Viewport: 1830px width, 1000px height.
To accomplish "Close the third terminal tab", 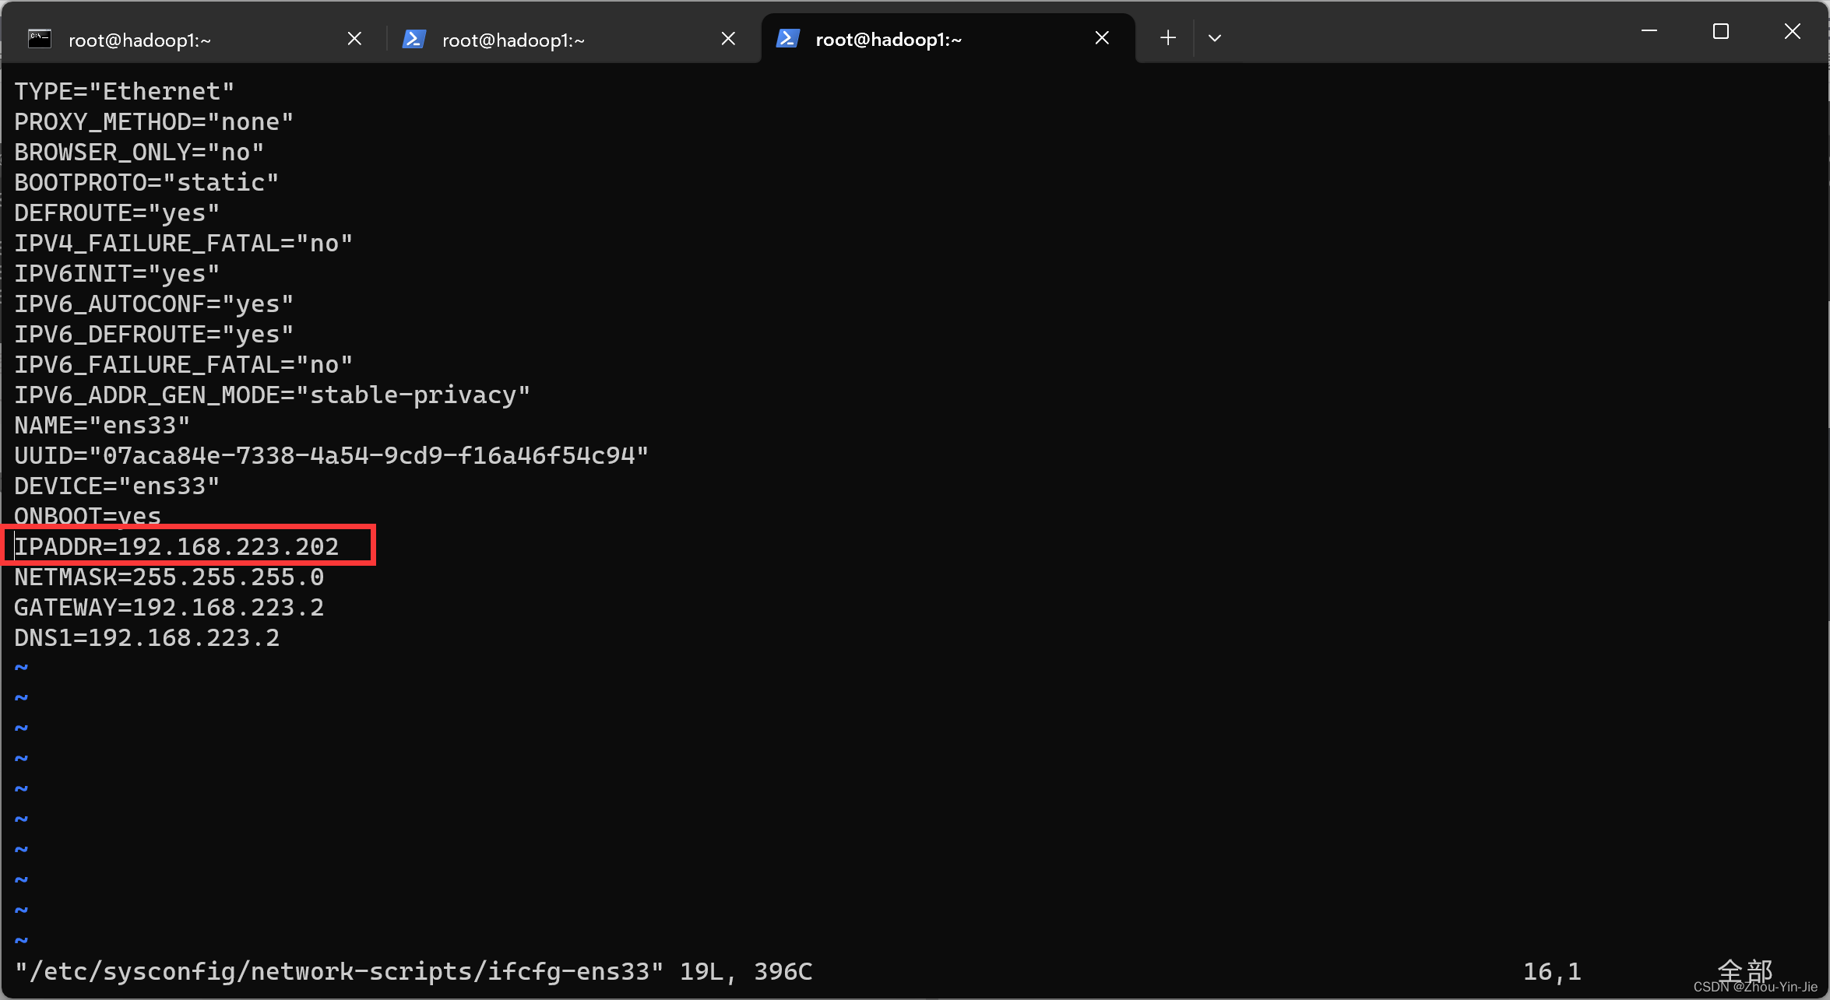I will click(x=1102, y=38).
